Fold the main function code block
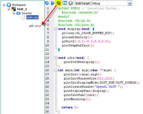This screenshot has width=143, height=114. 56,70
